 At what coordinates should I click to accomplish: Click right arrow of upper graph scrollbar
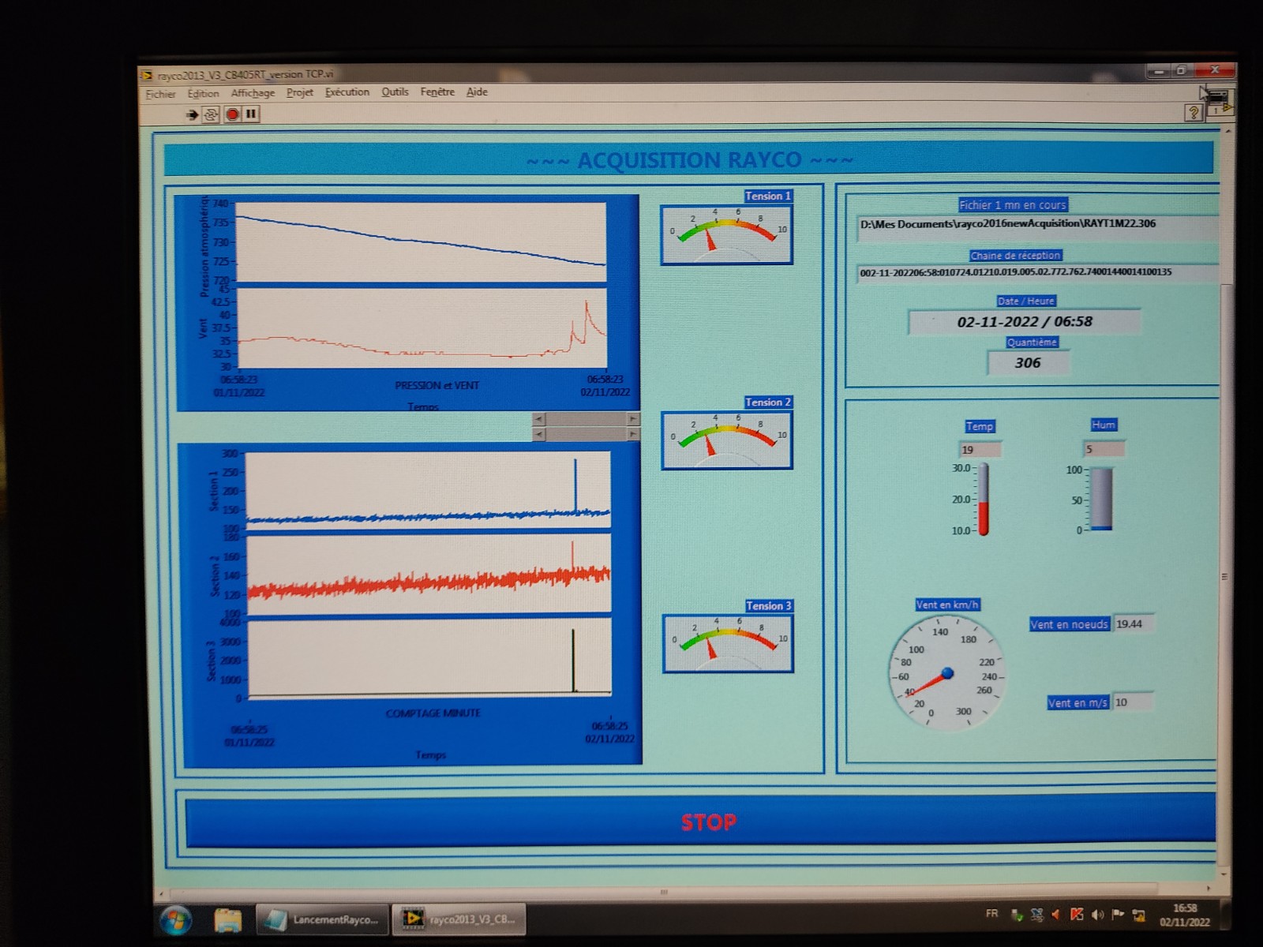click(632, 418)
